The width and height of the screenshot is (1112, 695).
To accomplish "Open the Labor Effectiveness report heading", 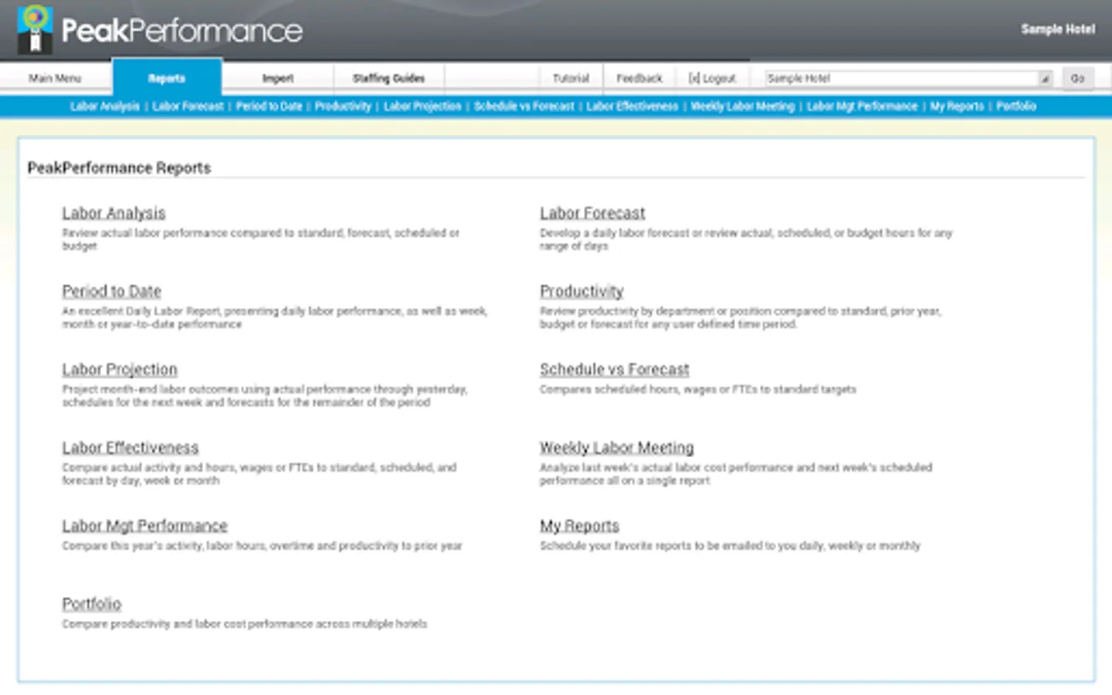I will (131, 447).
